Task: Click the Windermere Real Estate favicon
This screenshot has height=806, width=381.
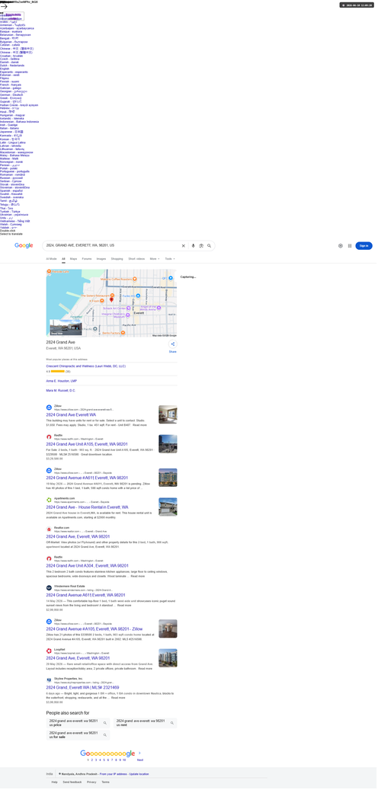Action: (x=49, y=587)
